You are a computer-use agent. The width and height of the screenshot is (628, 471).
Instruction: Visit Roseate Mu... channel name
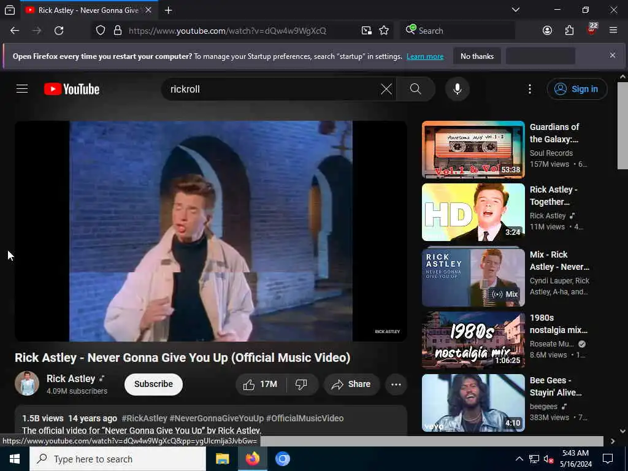[551, 343]
